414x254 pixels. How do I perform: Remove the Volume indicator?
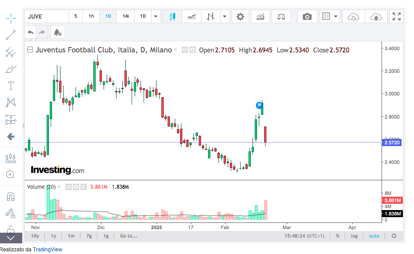(x=84, y=187)
